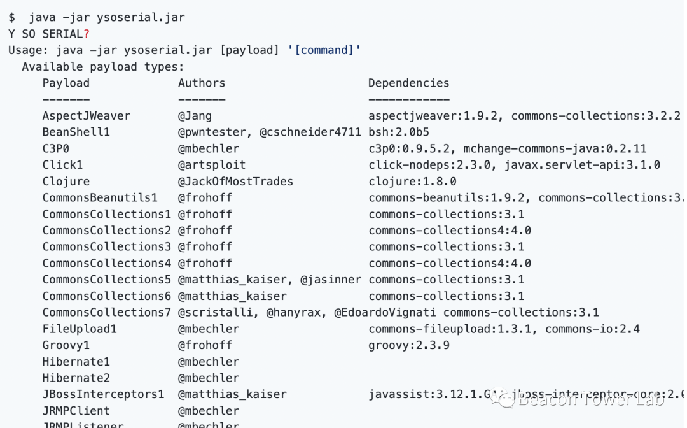This screenshot has height=428, width=687.
Task: Select the Payload column header
Action: click(x=66, y=83)
